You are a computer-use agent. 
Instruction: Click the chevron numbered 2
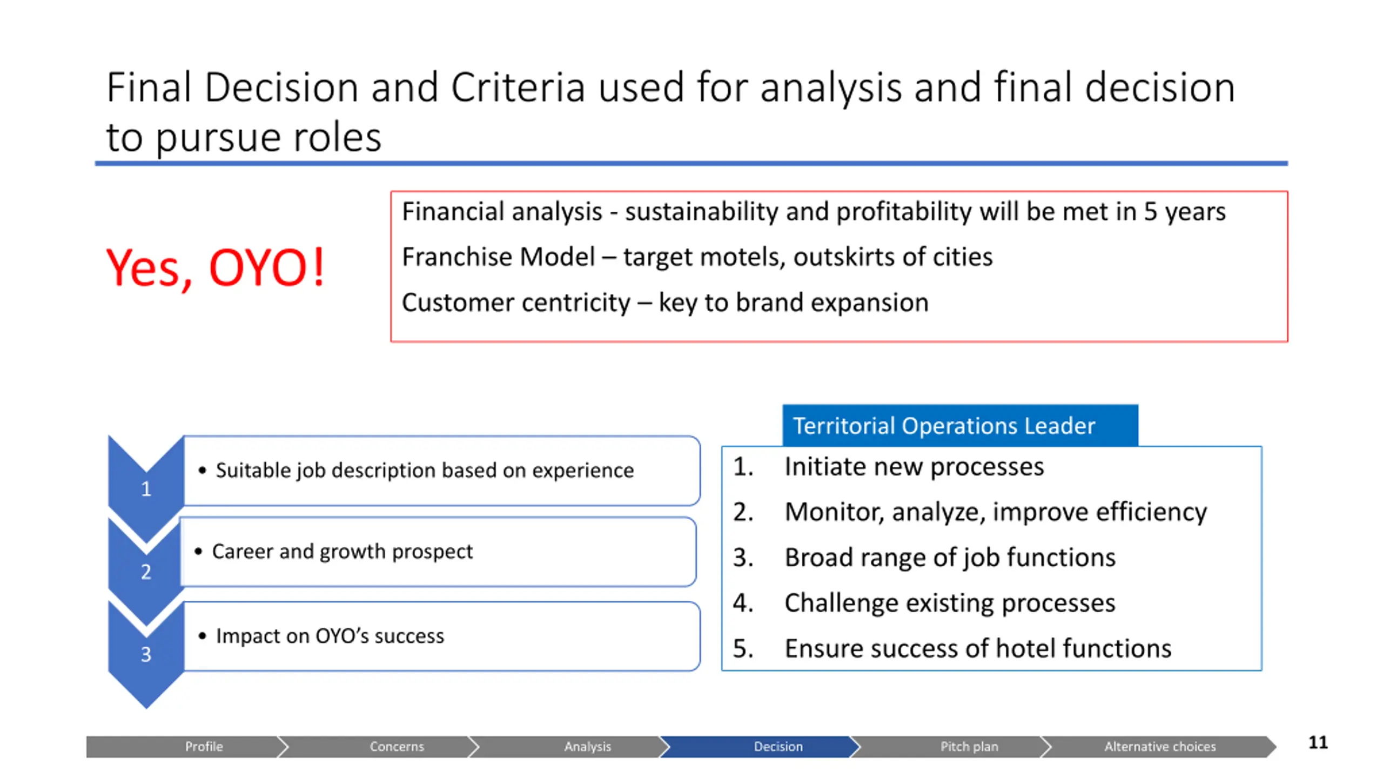tap(146, 571)
